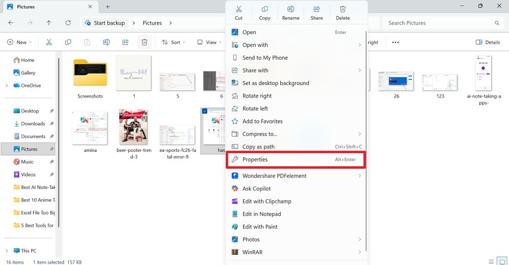Viewport: 509px width, 265px height.
Task: Expand the This PC tree node
Action: (x=7, y=251)
